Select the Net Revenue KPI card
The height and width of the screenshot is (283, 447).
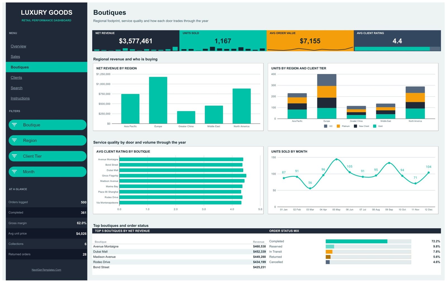(x=136, y=41)
